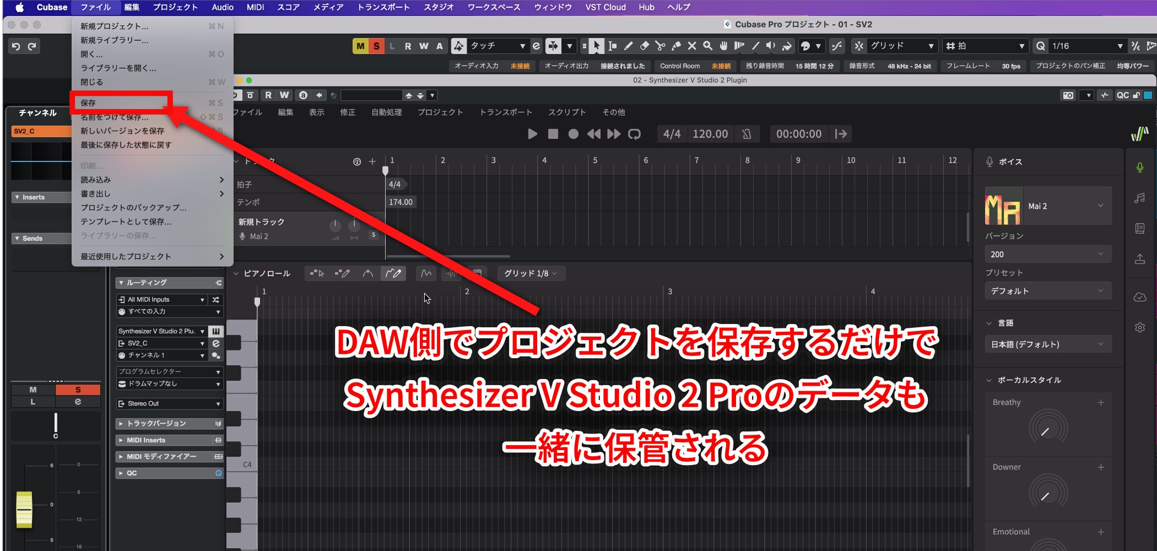Open the music notes panel in sidebar
The width and height of the screenshot is (1157, 551).
click(x=1139, y=198)
